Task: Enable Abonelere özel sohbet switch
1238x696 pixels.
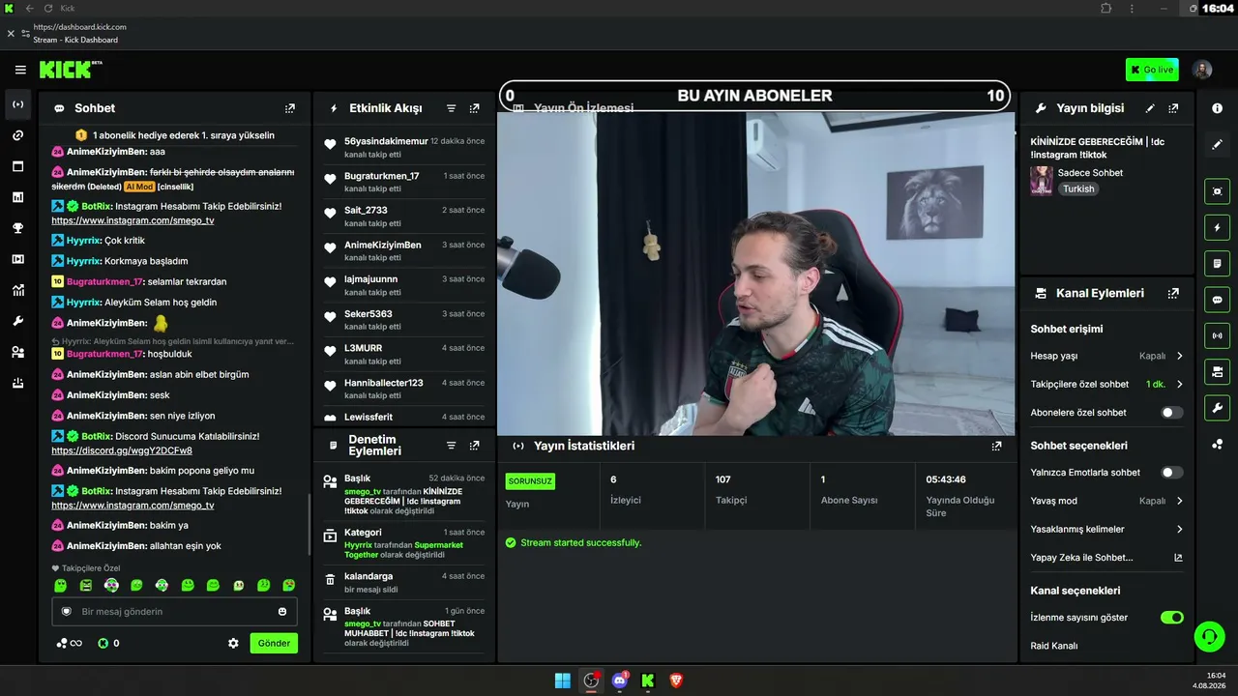Action: pyautogui.click(x=1171, y=412)
